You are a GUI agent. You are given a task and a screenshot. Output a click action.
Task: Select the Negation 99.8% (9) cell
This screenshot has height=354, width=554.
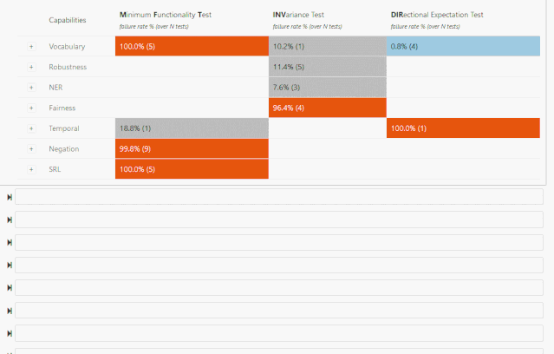pyautogui.click(x=192, y=149)
